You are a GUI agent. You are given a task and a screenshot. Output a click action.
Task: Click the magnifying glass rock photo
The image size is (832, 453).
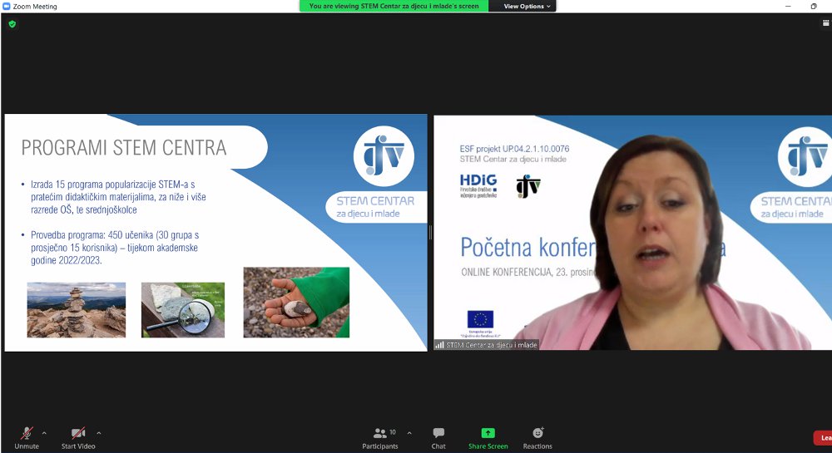coord(183,309)
